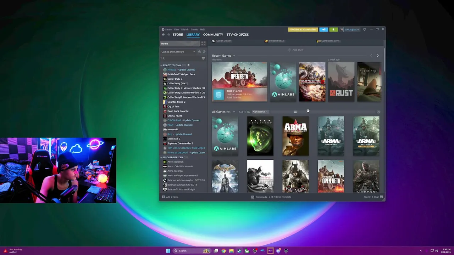454x255 pixels.
Task: Switch to the STORE tab
Action: [178, 35]
